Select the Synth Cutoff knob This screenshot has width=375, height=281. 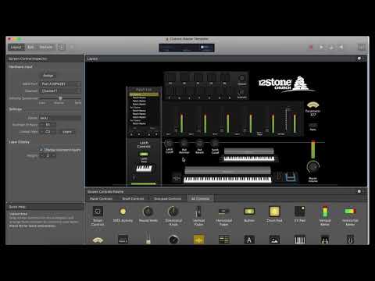tap(215, 144)
